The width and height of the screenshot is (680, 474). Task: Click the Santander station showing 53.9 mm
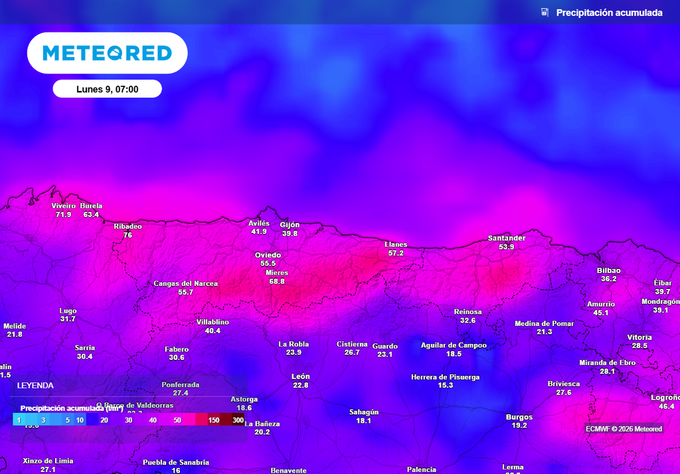point(506,242)
